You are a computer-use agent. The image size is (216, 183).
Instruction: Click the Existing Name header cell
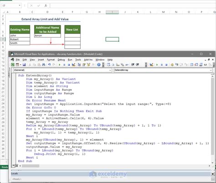tap(20, 30)
